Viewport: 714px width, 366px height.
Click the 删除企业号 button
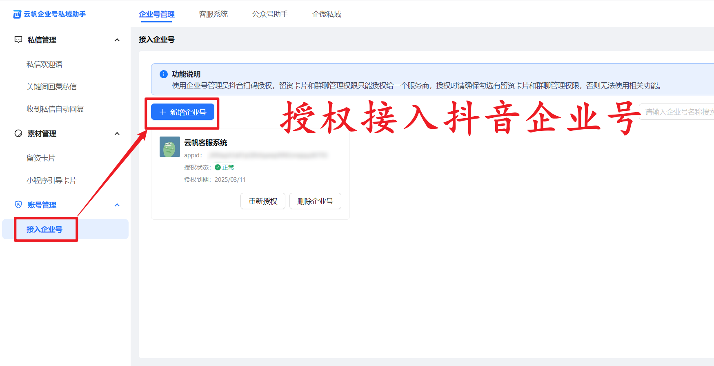pyautogui.click(x=315, y=201)
